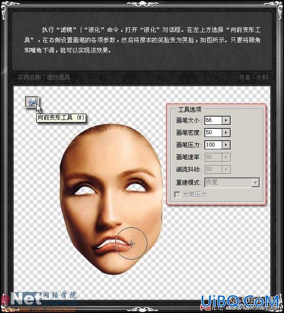Toggle the 光笔压力 checkbox
284x313 pixels.
point(177,194)
